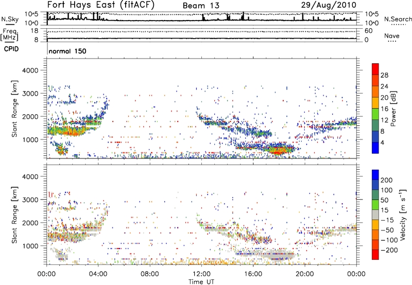The image size is (412, 285).
Task: Pick the light green segment of the Power colorbar
Action: pos(375,114)
